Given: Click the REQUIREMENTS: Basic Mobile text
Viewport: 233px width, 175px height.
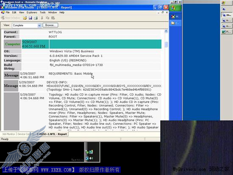Looking at the screenshot, I should click(71, 73).
